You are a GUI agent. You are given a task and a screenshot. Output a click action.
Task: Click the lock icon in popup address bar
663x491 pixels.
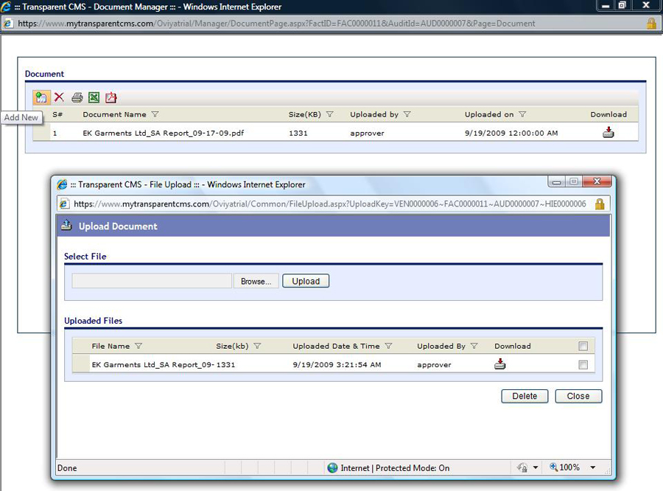click(600, 203)
